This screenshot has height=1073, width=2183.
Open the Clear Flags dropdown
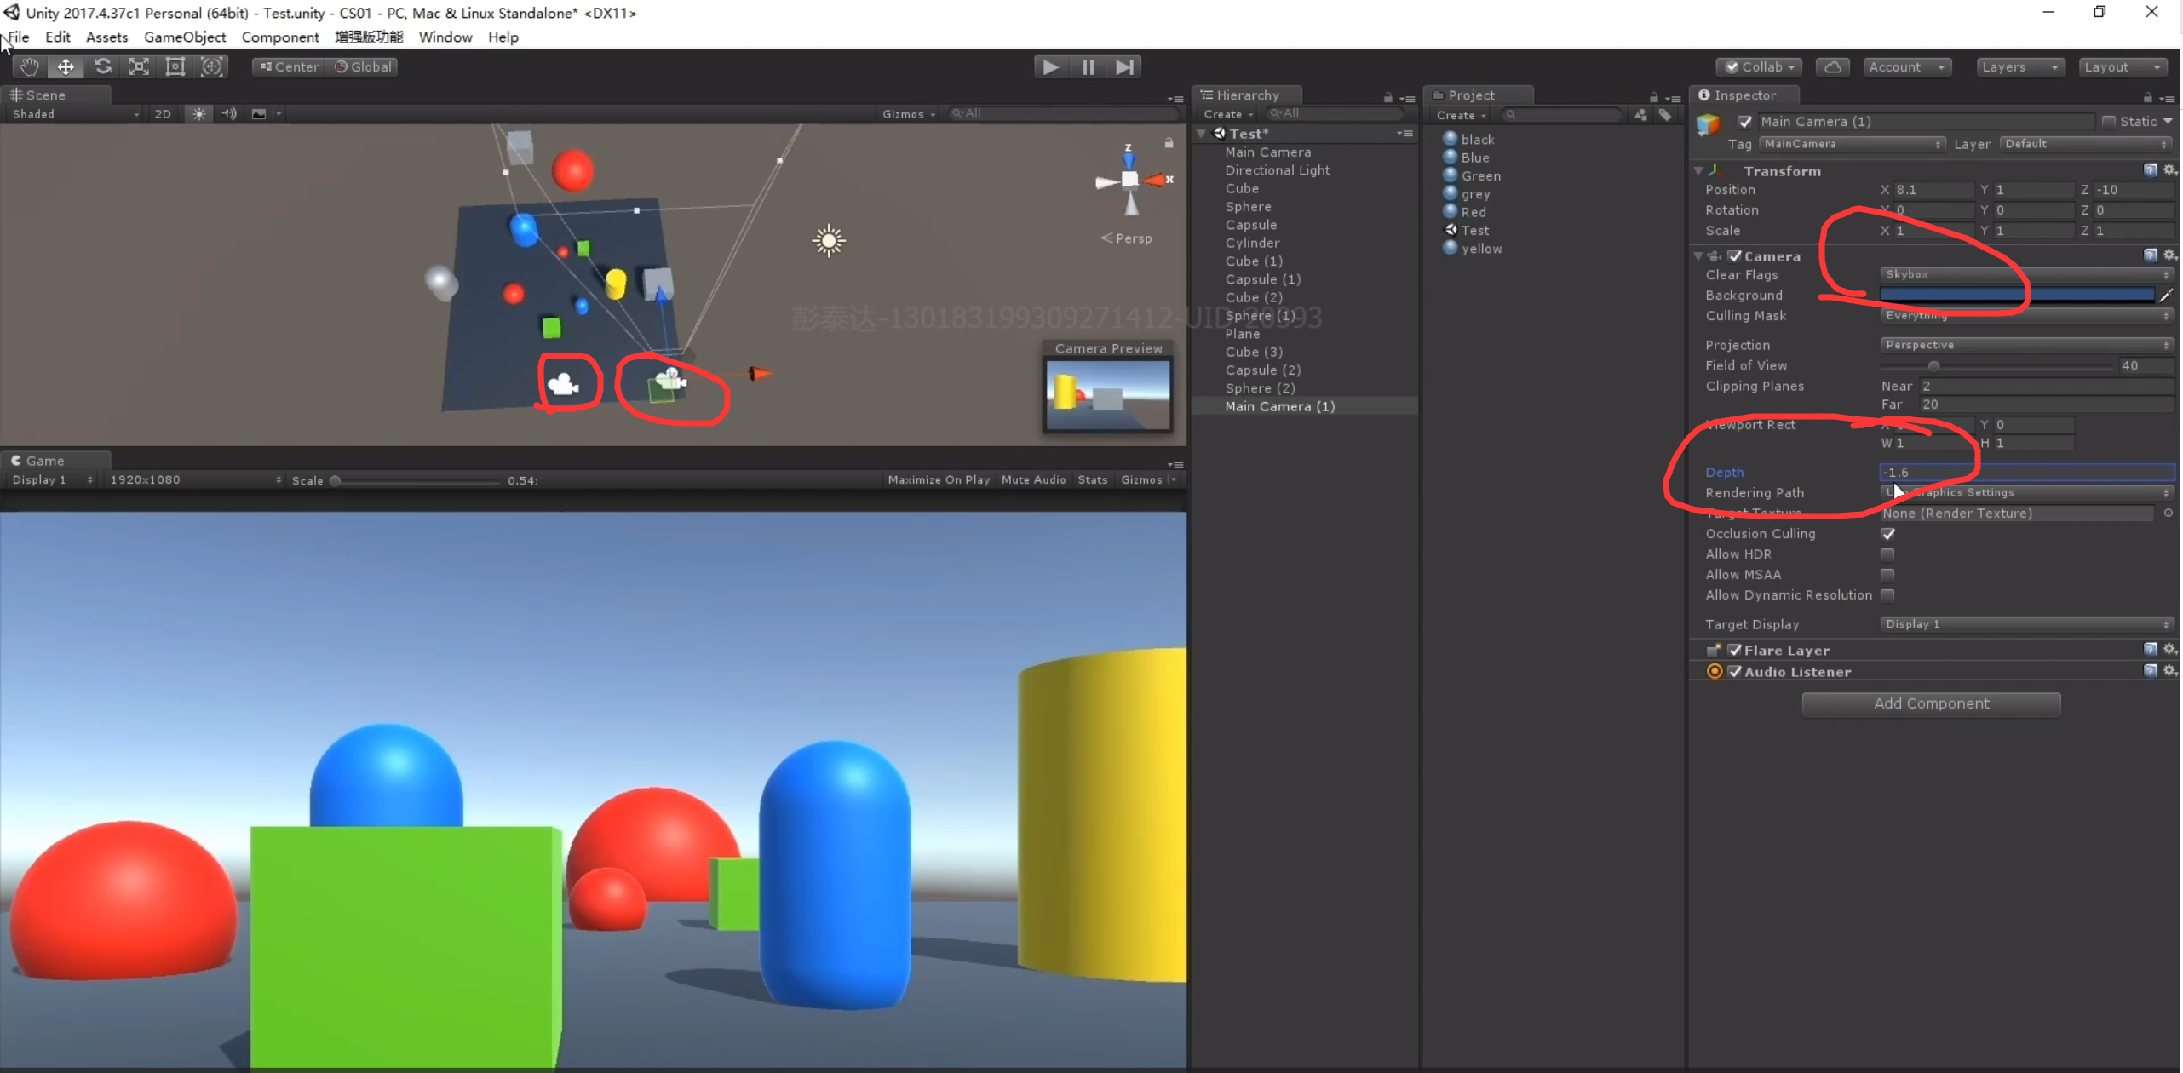pos(2025,274)
